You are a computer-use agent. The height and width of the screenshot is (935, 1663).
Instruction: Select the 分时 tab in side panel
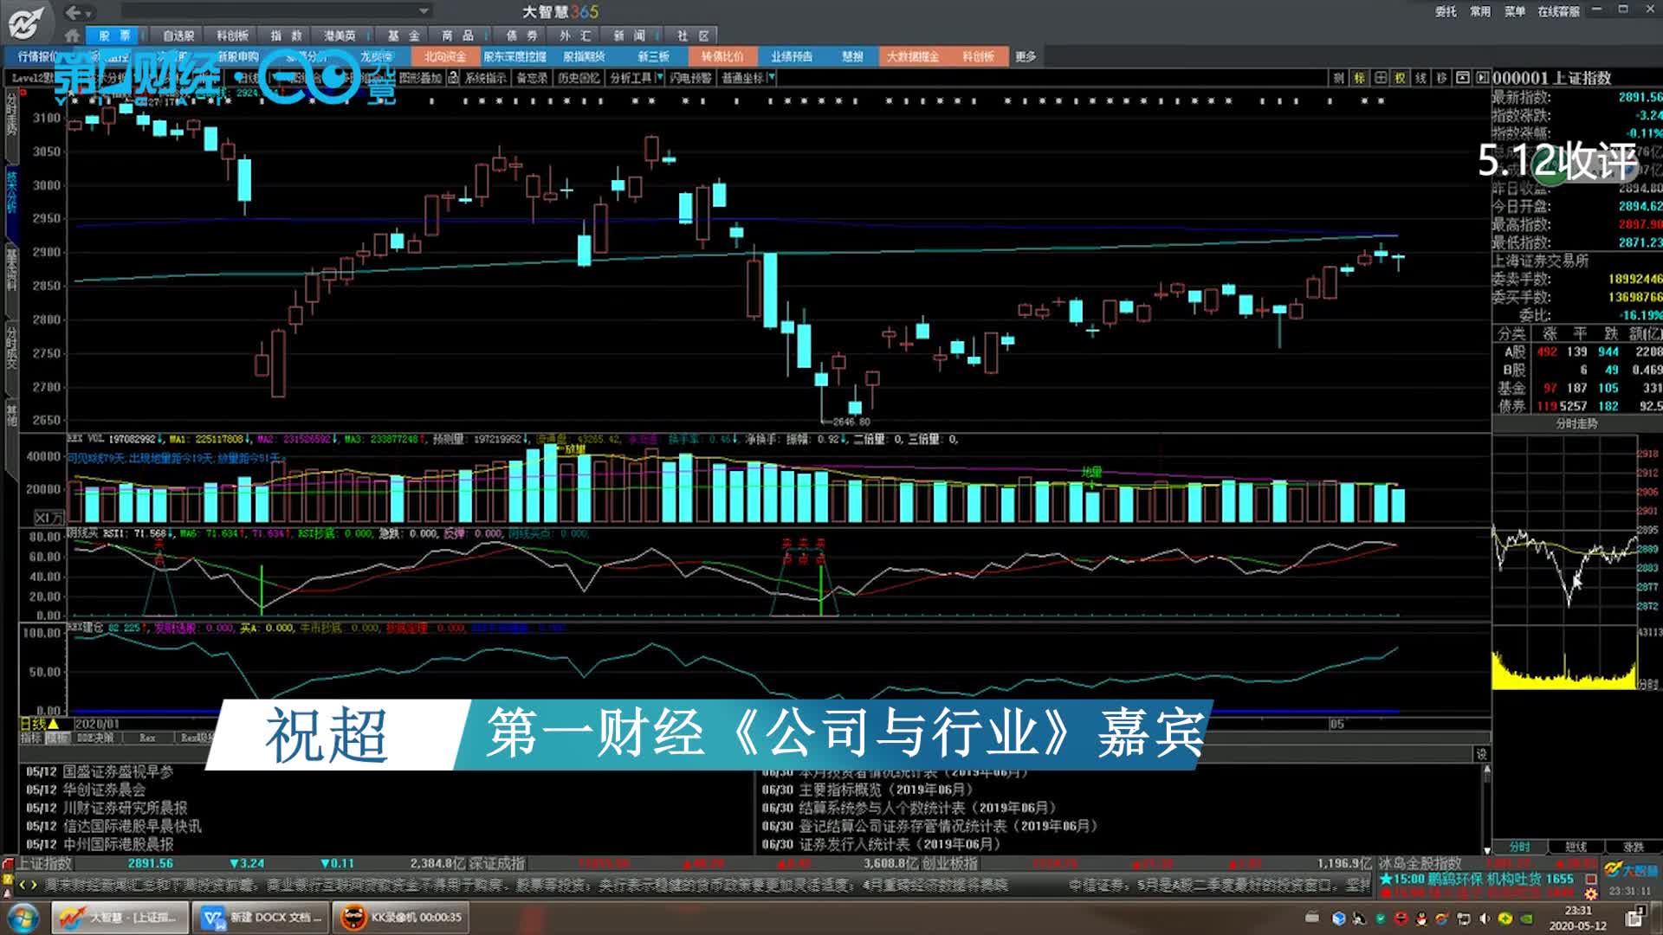tap(1520, 846)
